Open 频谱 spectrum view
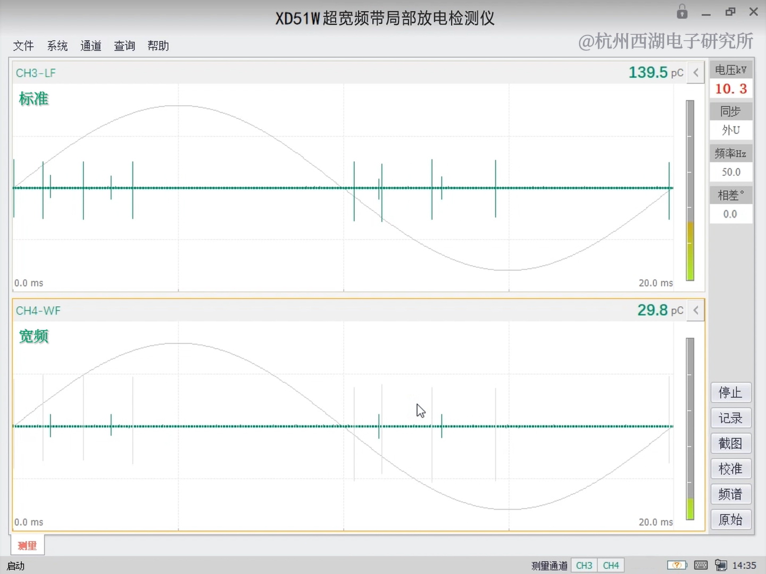This screenshot has width=766, height=574. pyautogui.click(x=730, y=494)
